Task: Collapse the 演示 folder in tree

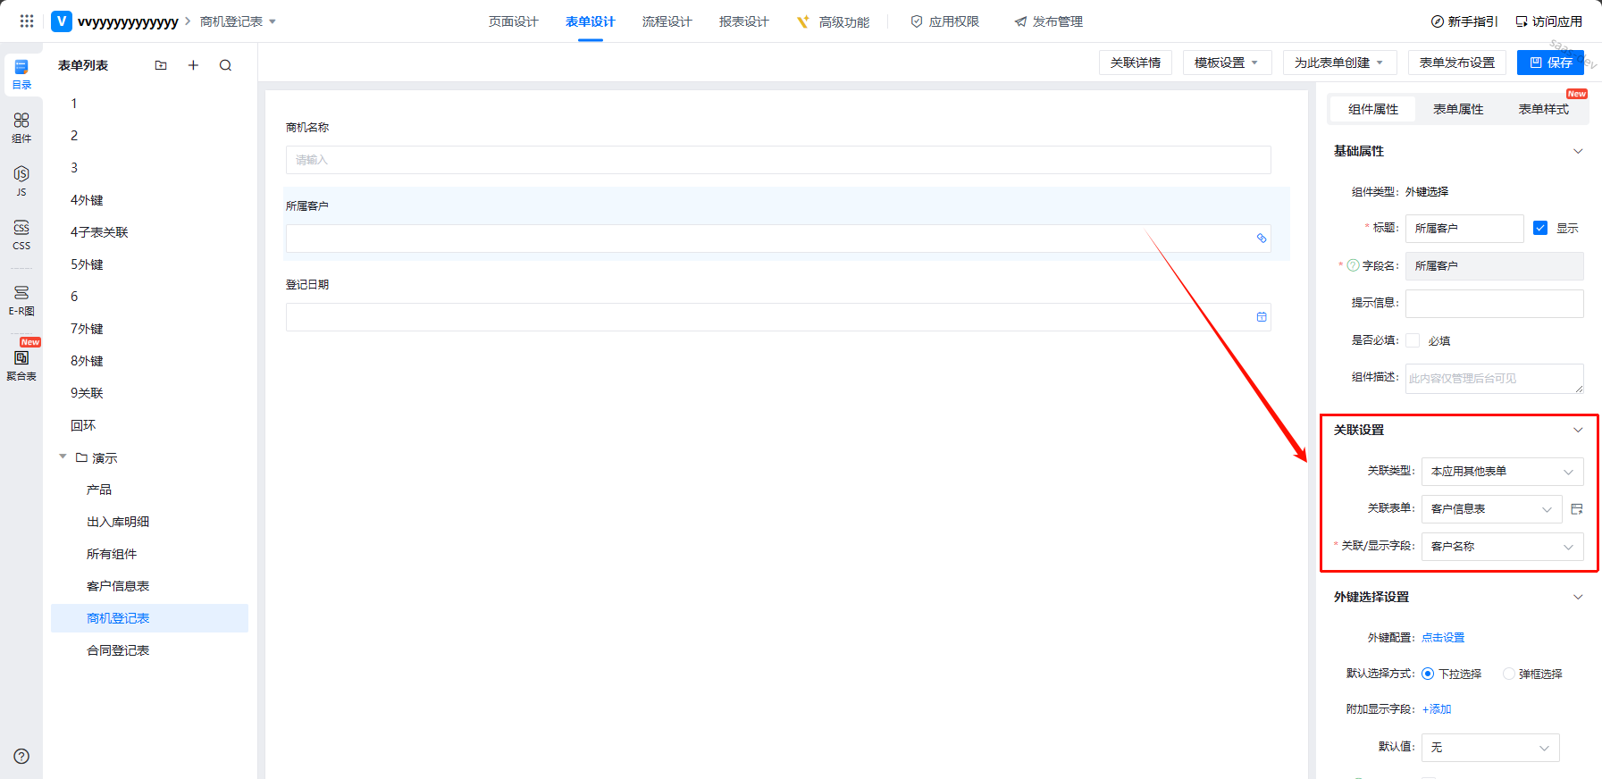Action: point(63,457)
